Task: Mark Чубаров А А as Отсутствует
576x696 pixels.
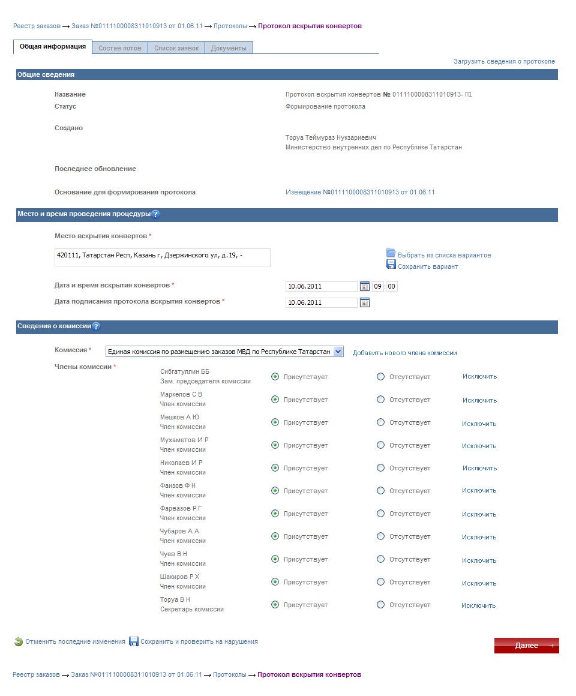Action: (381, 536)
